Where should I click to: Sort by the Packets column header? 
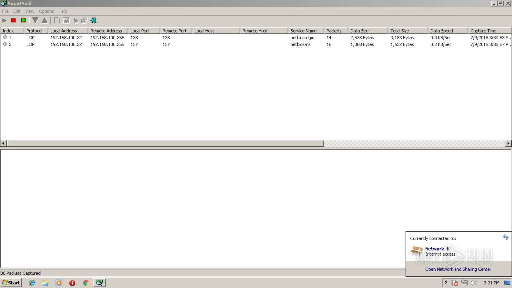pyautogui.click(x=336, y=31)
